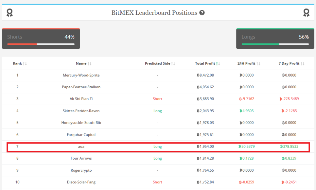316x190 pixels.
Task: Click total profit 1,975.61
Action: [x=205, y=135]
